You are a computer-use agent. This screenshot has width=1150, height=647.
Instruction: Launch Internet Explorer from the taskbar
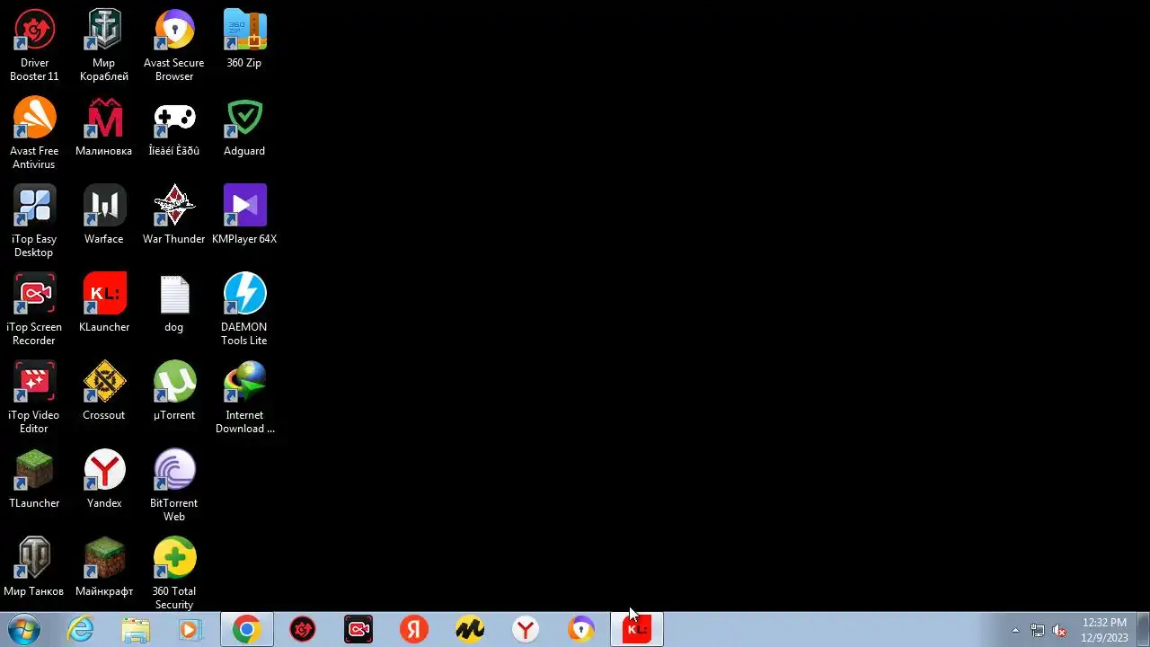[x=81, y=630]
